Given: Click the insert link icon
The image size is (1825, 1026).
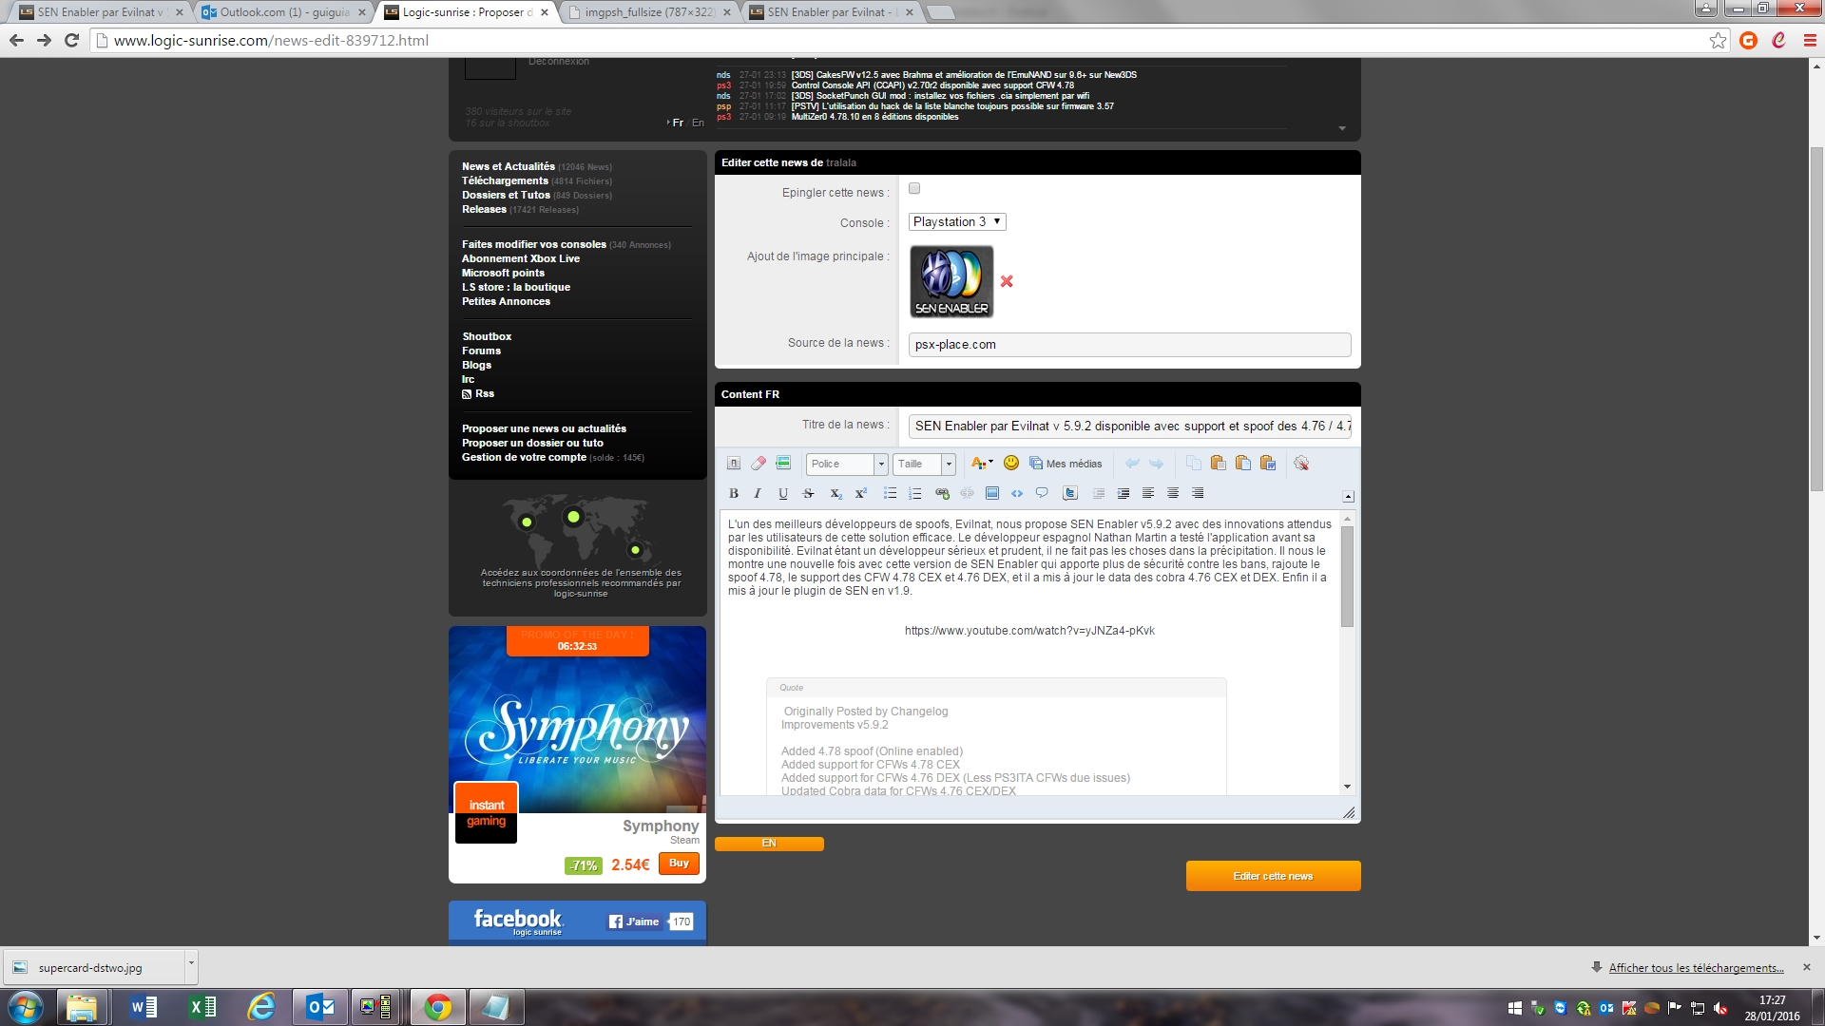Looking at the screenshot, I should coord(942,493).
